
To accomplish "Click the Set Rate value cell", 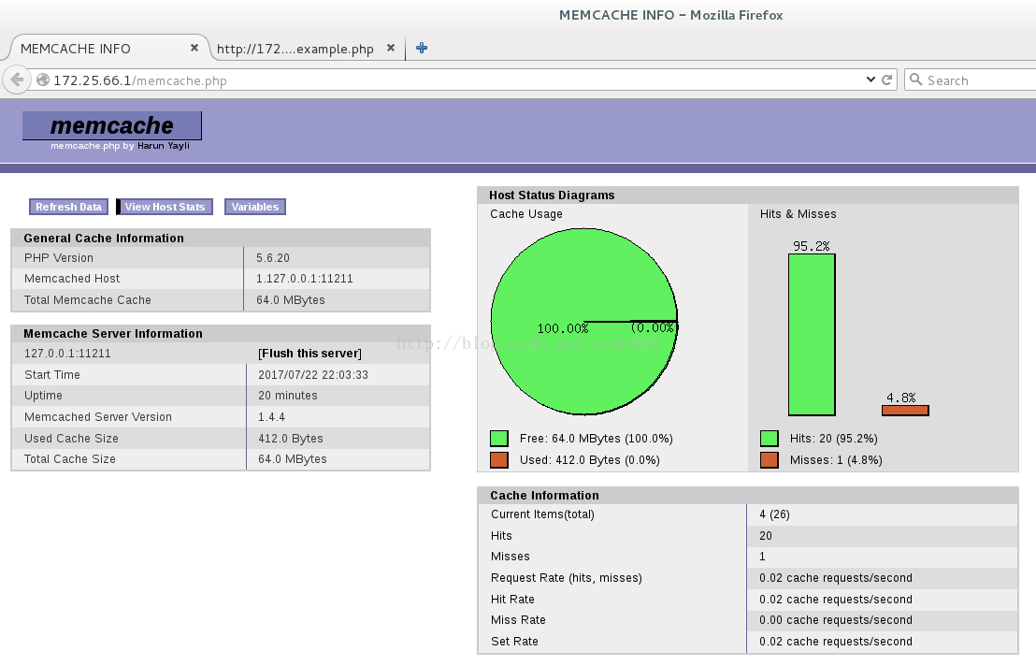I will click(882, 642).
